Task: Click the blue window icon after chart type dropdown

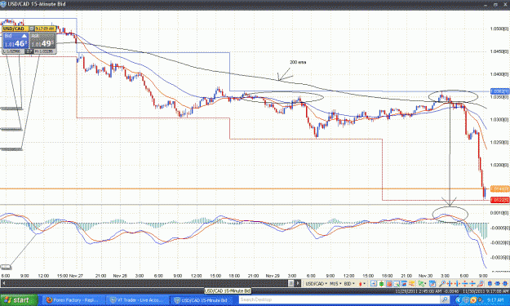Action: coord(374,284)
